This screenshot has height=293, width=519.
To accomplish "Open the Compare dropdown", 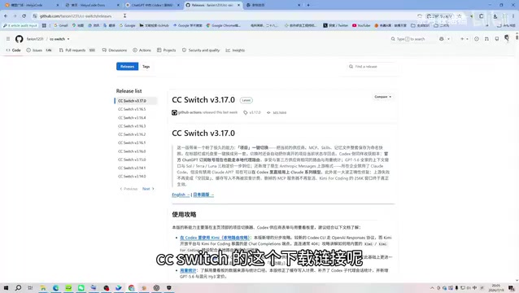I will (382, 97).
